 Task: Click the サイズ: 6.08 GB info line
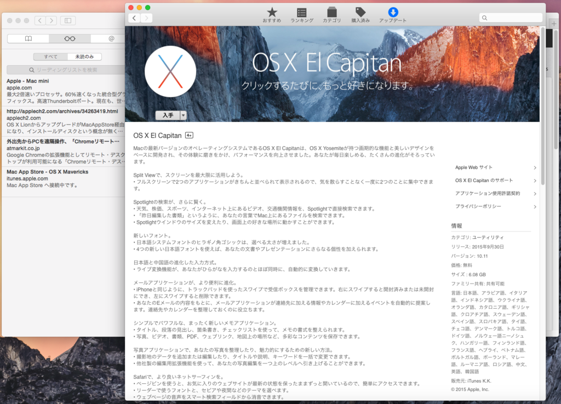tap(468, 275)
